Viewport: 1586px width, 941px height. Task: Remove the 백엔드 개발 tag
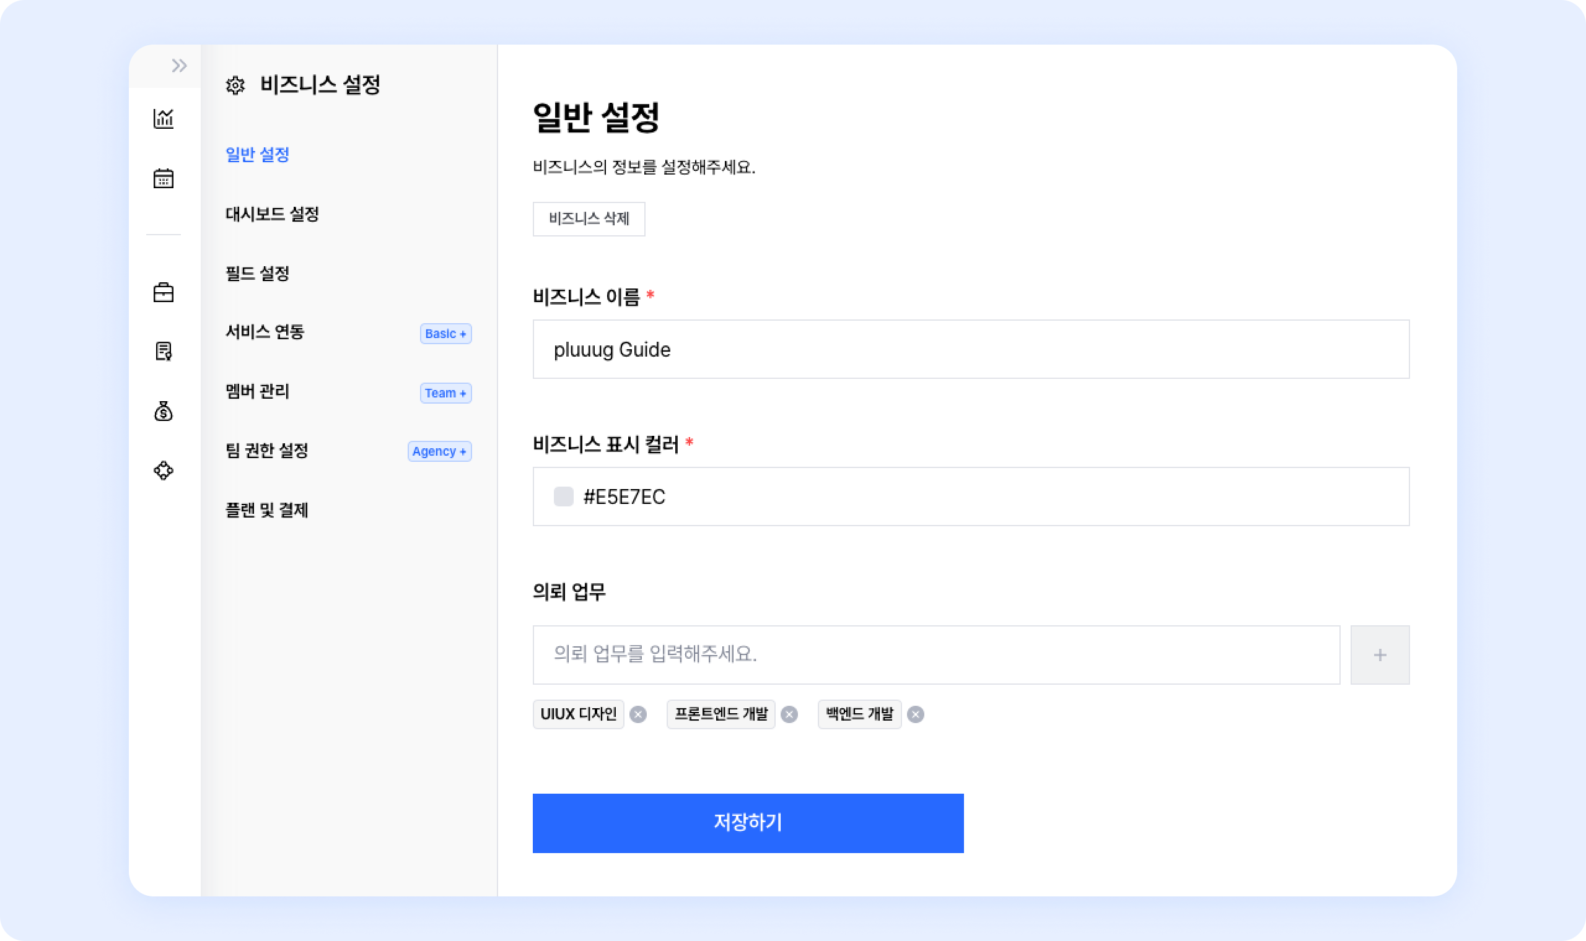916,714
